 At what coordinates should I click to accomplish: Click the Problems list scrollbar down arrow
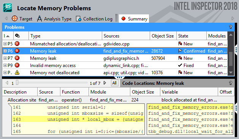click(x=231, y=73)
